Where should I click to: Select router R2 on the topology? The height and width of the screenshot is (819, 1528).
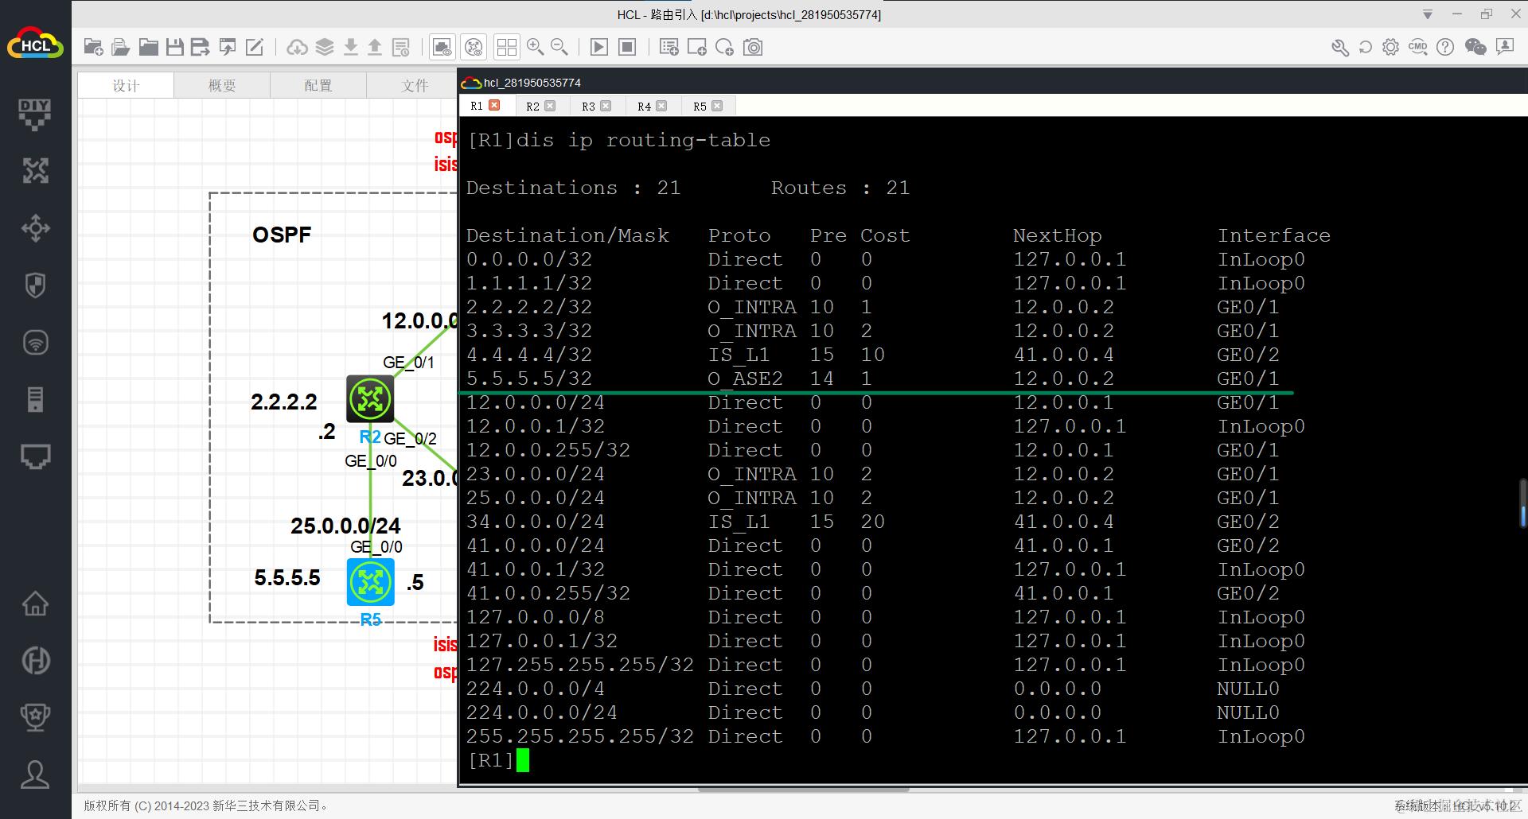pos(370,398)
